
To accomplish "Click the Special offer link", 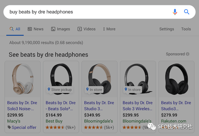I will click(24, 127).
